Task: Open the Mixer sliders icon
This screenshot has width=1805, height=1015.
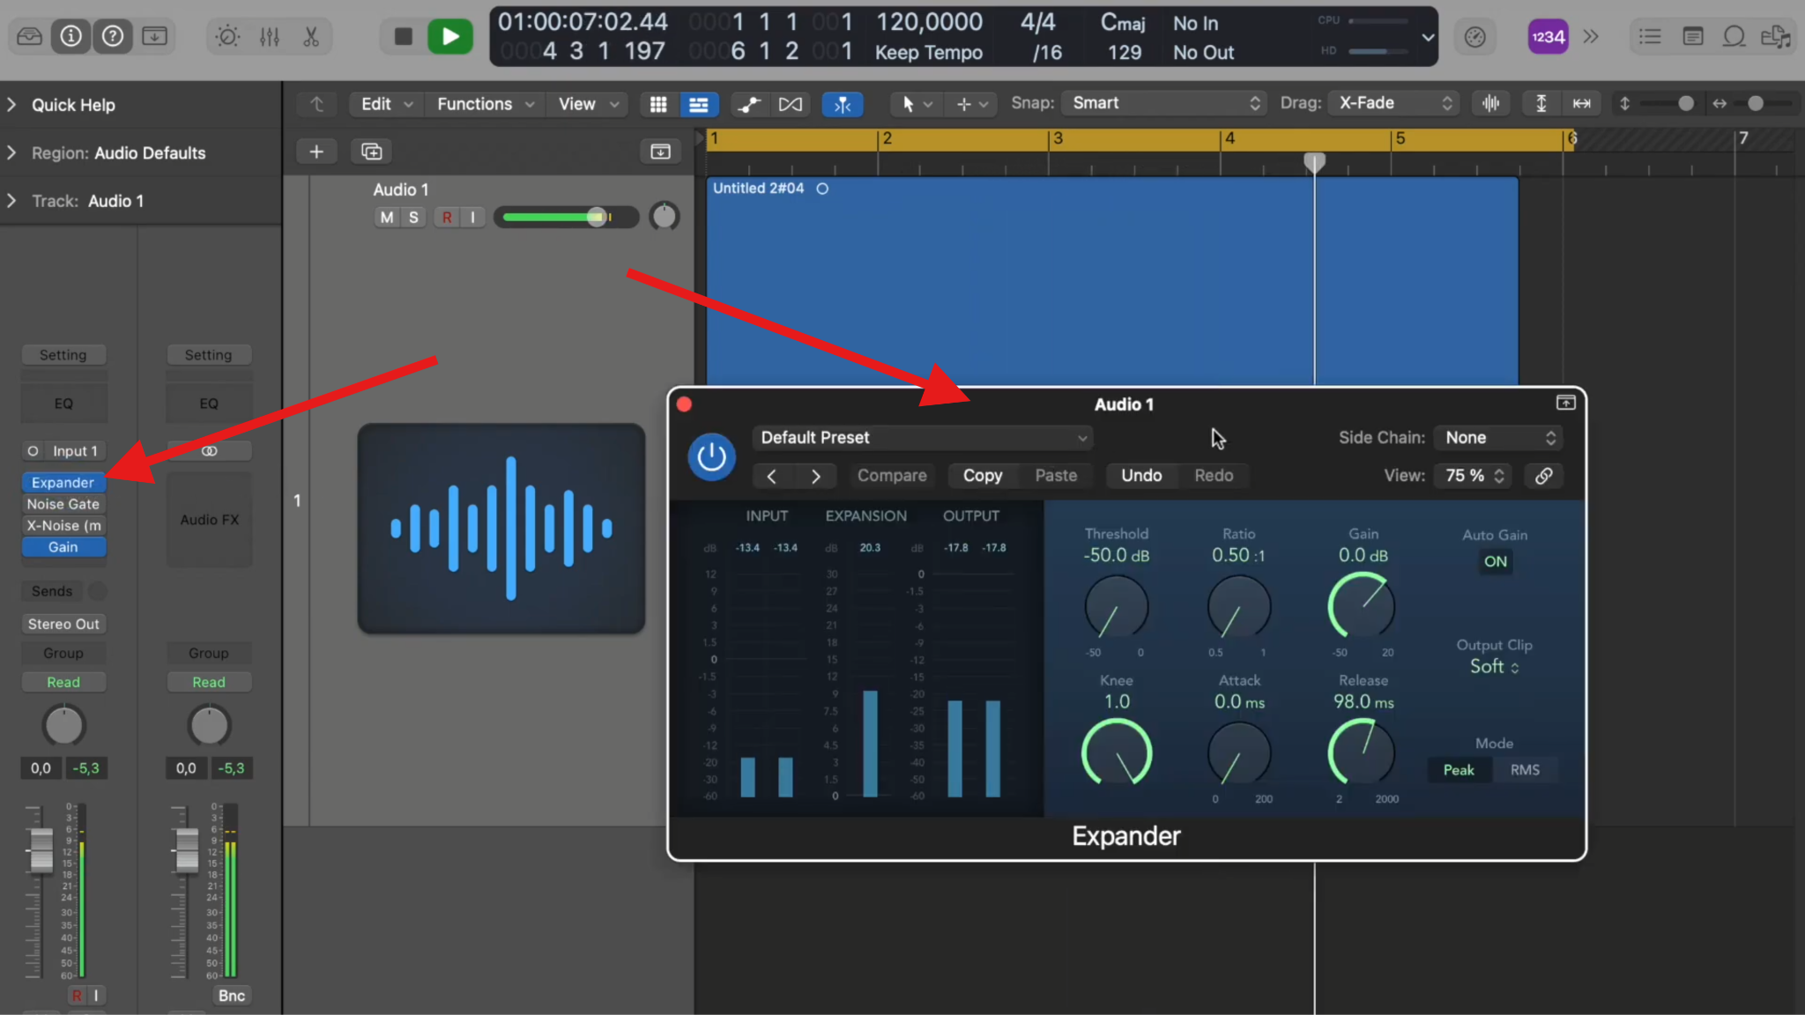Action: click(x=270, y=36)
